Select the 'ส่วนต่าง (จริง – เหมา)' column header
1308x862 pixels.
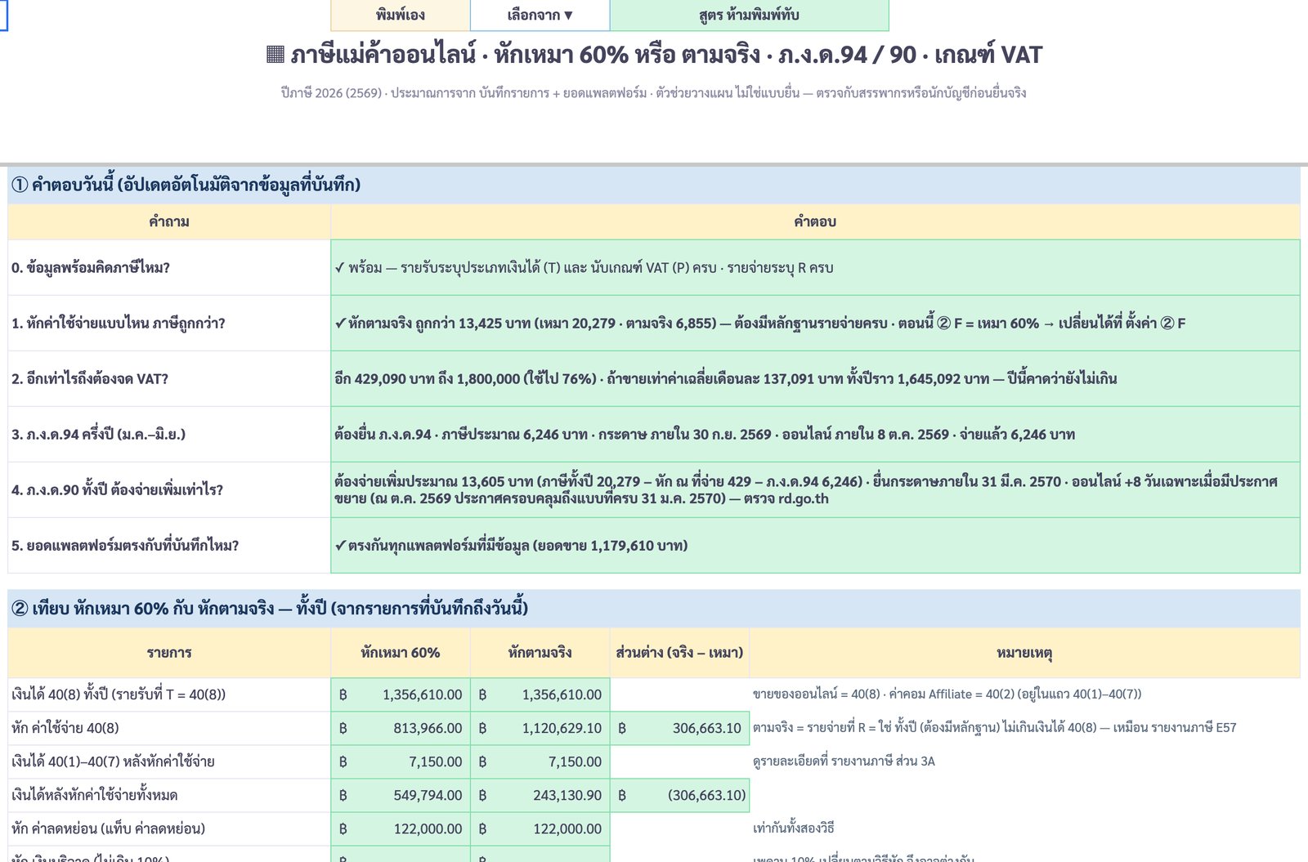679,652
